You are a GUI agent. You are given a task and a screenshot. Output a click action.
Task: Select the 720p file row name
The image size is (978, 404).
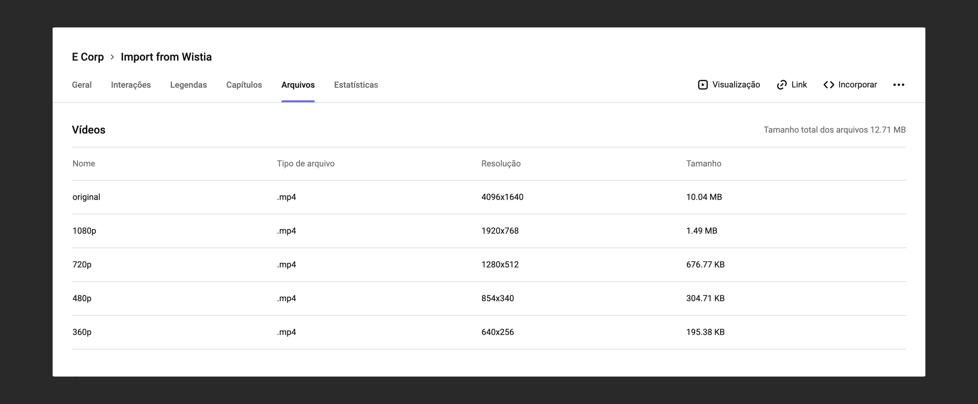click(82, 265)
